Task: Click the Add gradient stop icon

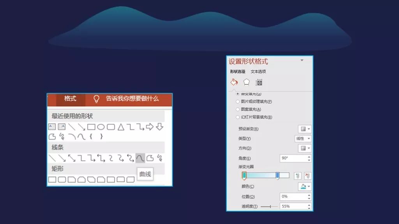Action: [x=298, y=176]
